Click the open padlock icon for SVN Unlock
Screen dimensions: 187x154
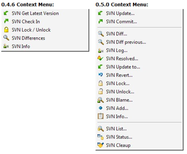pos(101,91)
